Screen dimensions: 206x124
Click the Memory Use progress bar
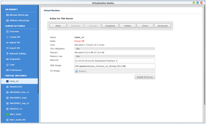[x=115, y=56]
